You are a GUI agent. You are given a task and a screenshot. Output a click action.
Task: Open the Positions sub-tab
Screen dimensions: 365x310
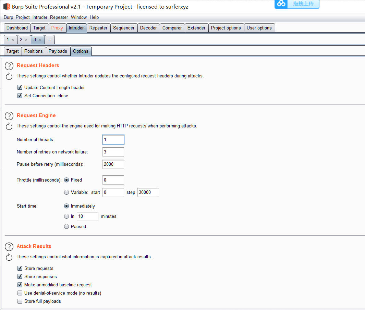(x=34, y=51)
